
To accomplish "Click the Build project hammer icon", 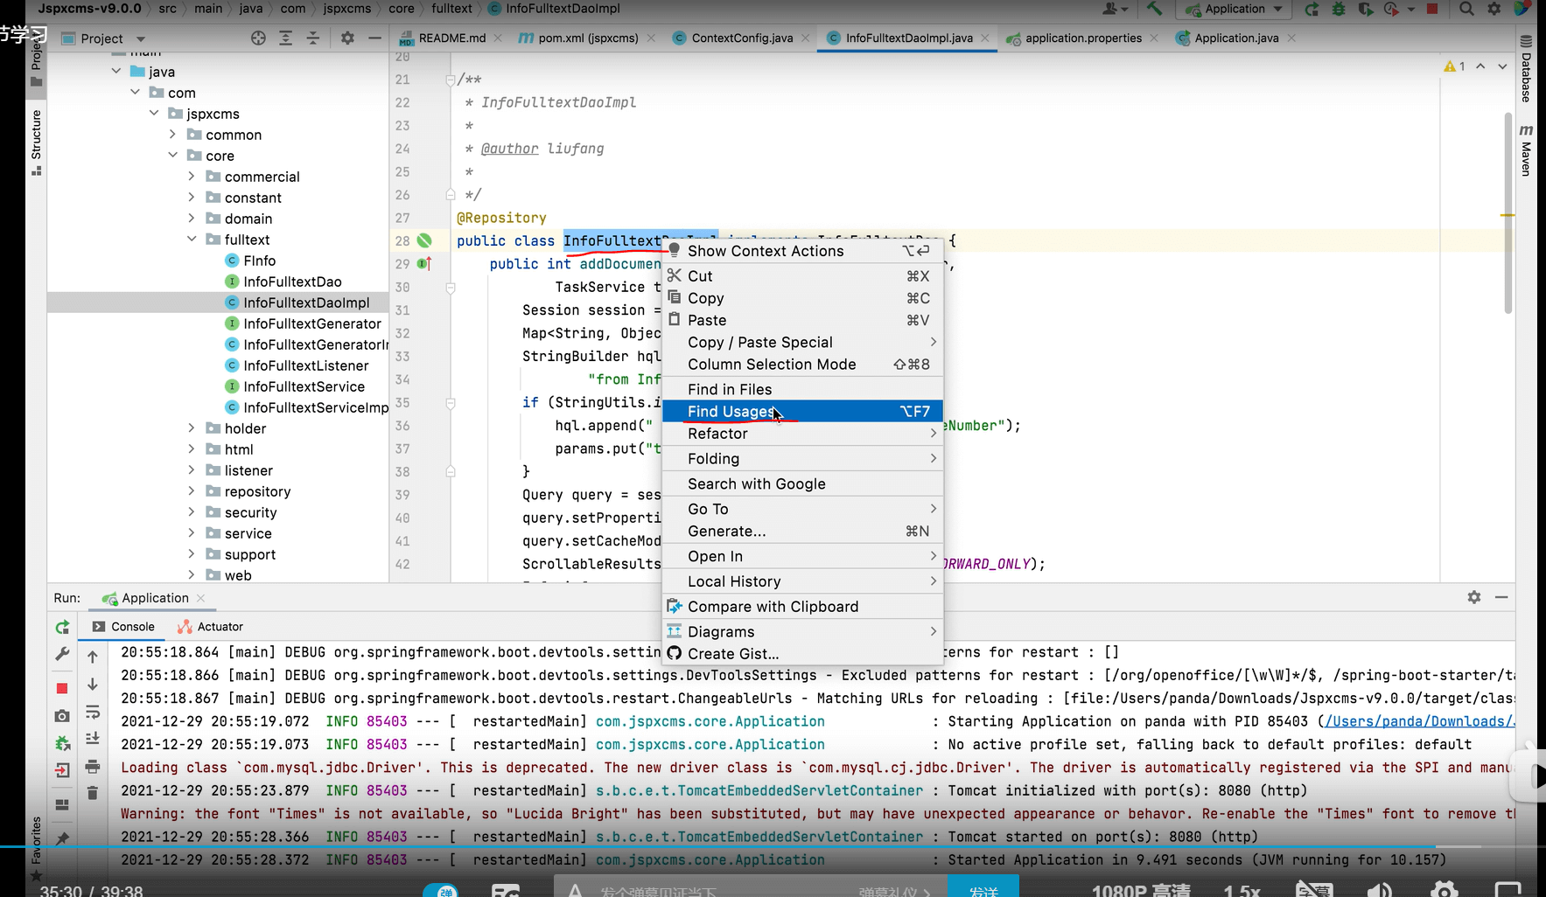I will pos(1154,9).
